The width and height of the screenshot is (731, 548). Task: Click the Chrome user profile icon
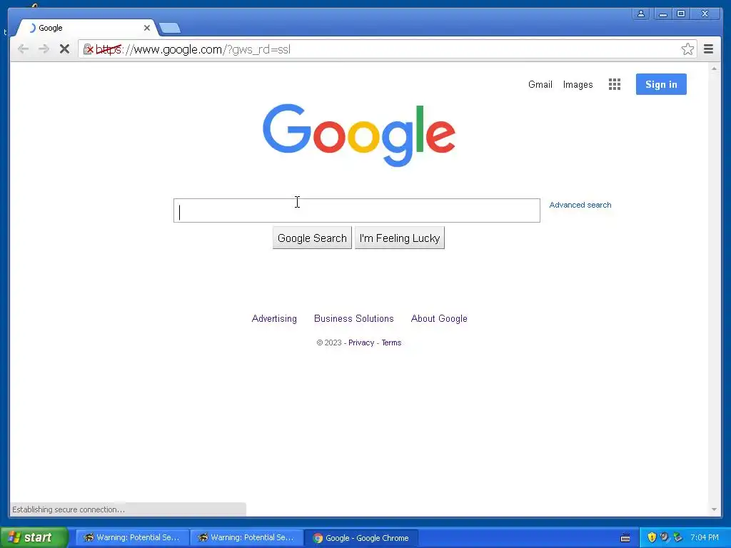point(641,14)
